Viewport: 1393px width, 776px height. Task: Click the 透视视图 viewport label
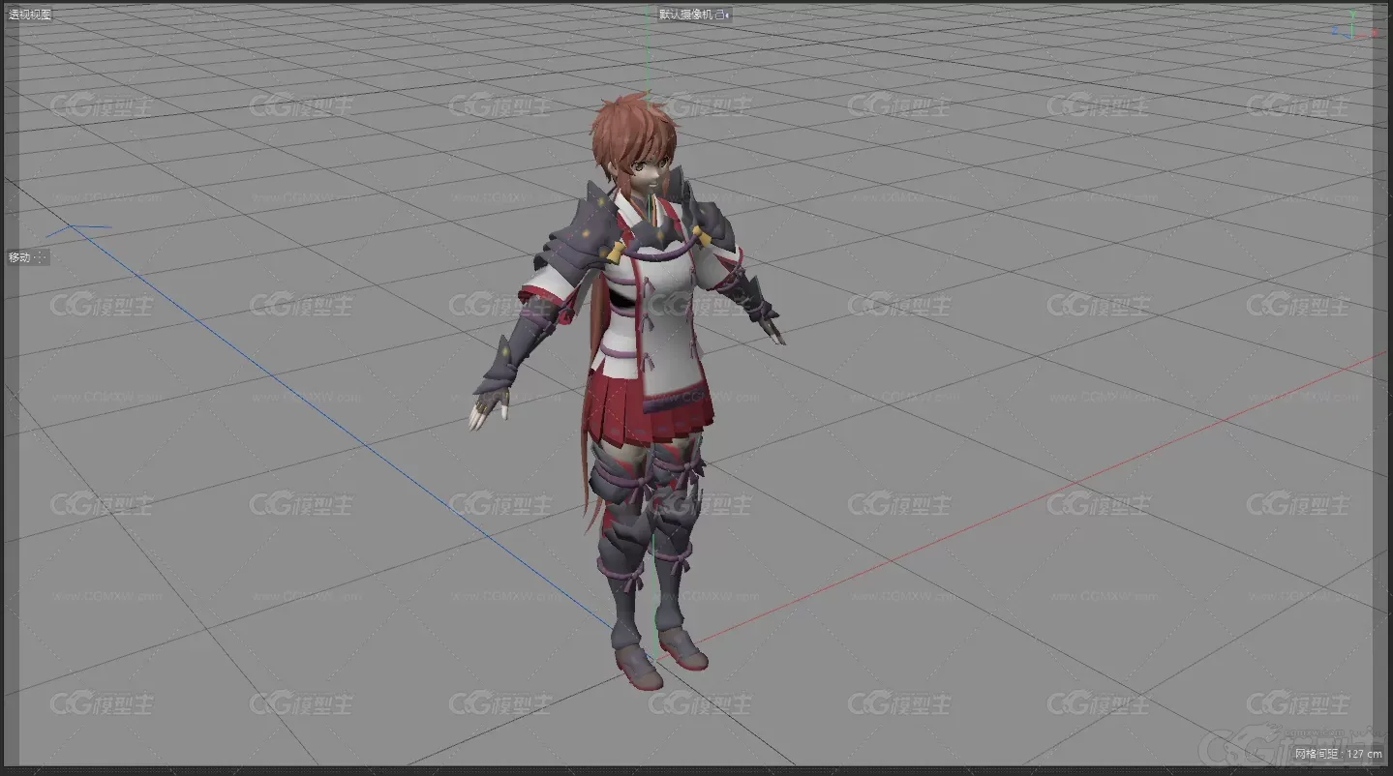coord(30,15)
